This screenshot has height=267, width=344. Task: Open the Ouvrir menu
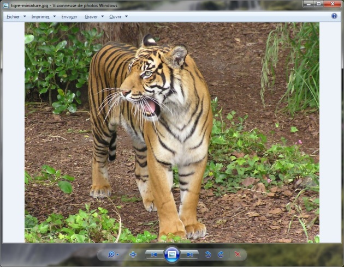[115, 17]
